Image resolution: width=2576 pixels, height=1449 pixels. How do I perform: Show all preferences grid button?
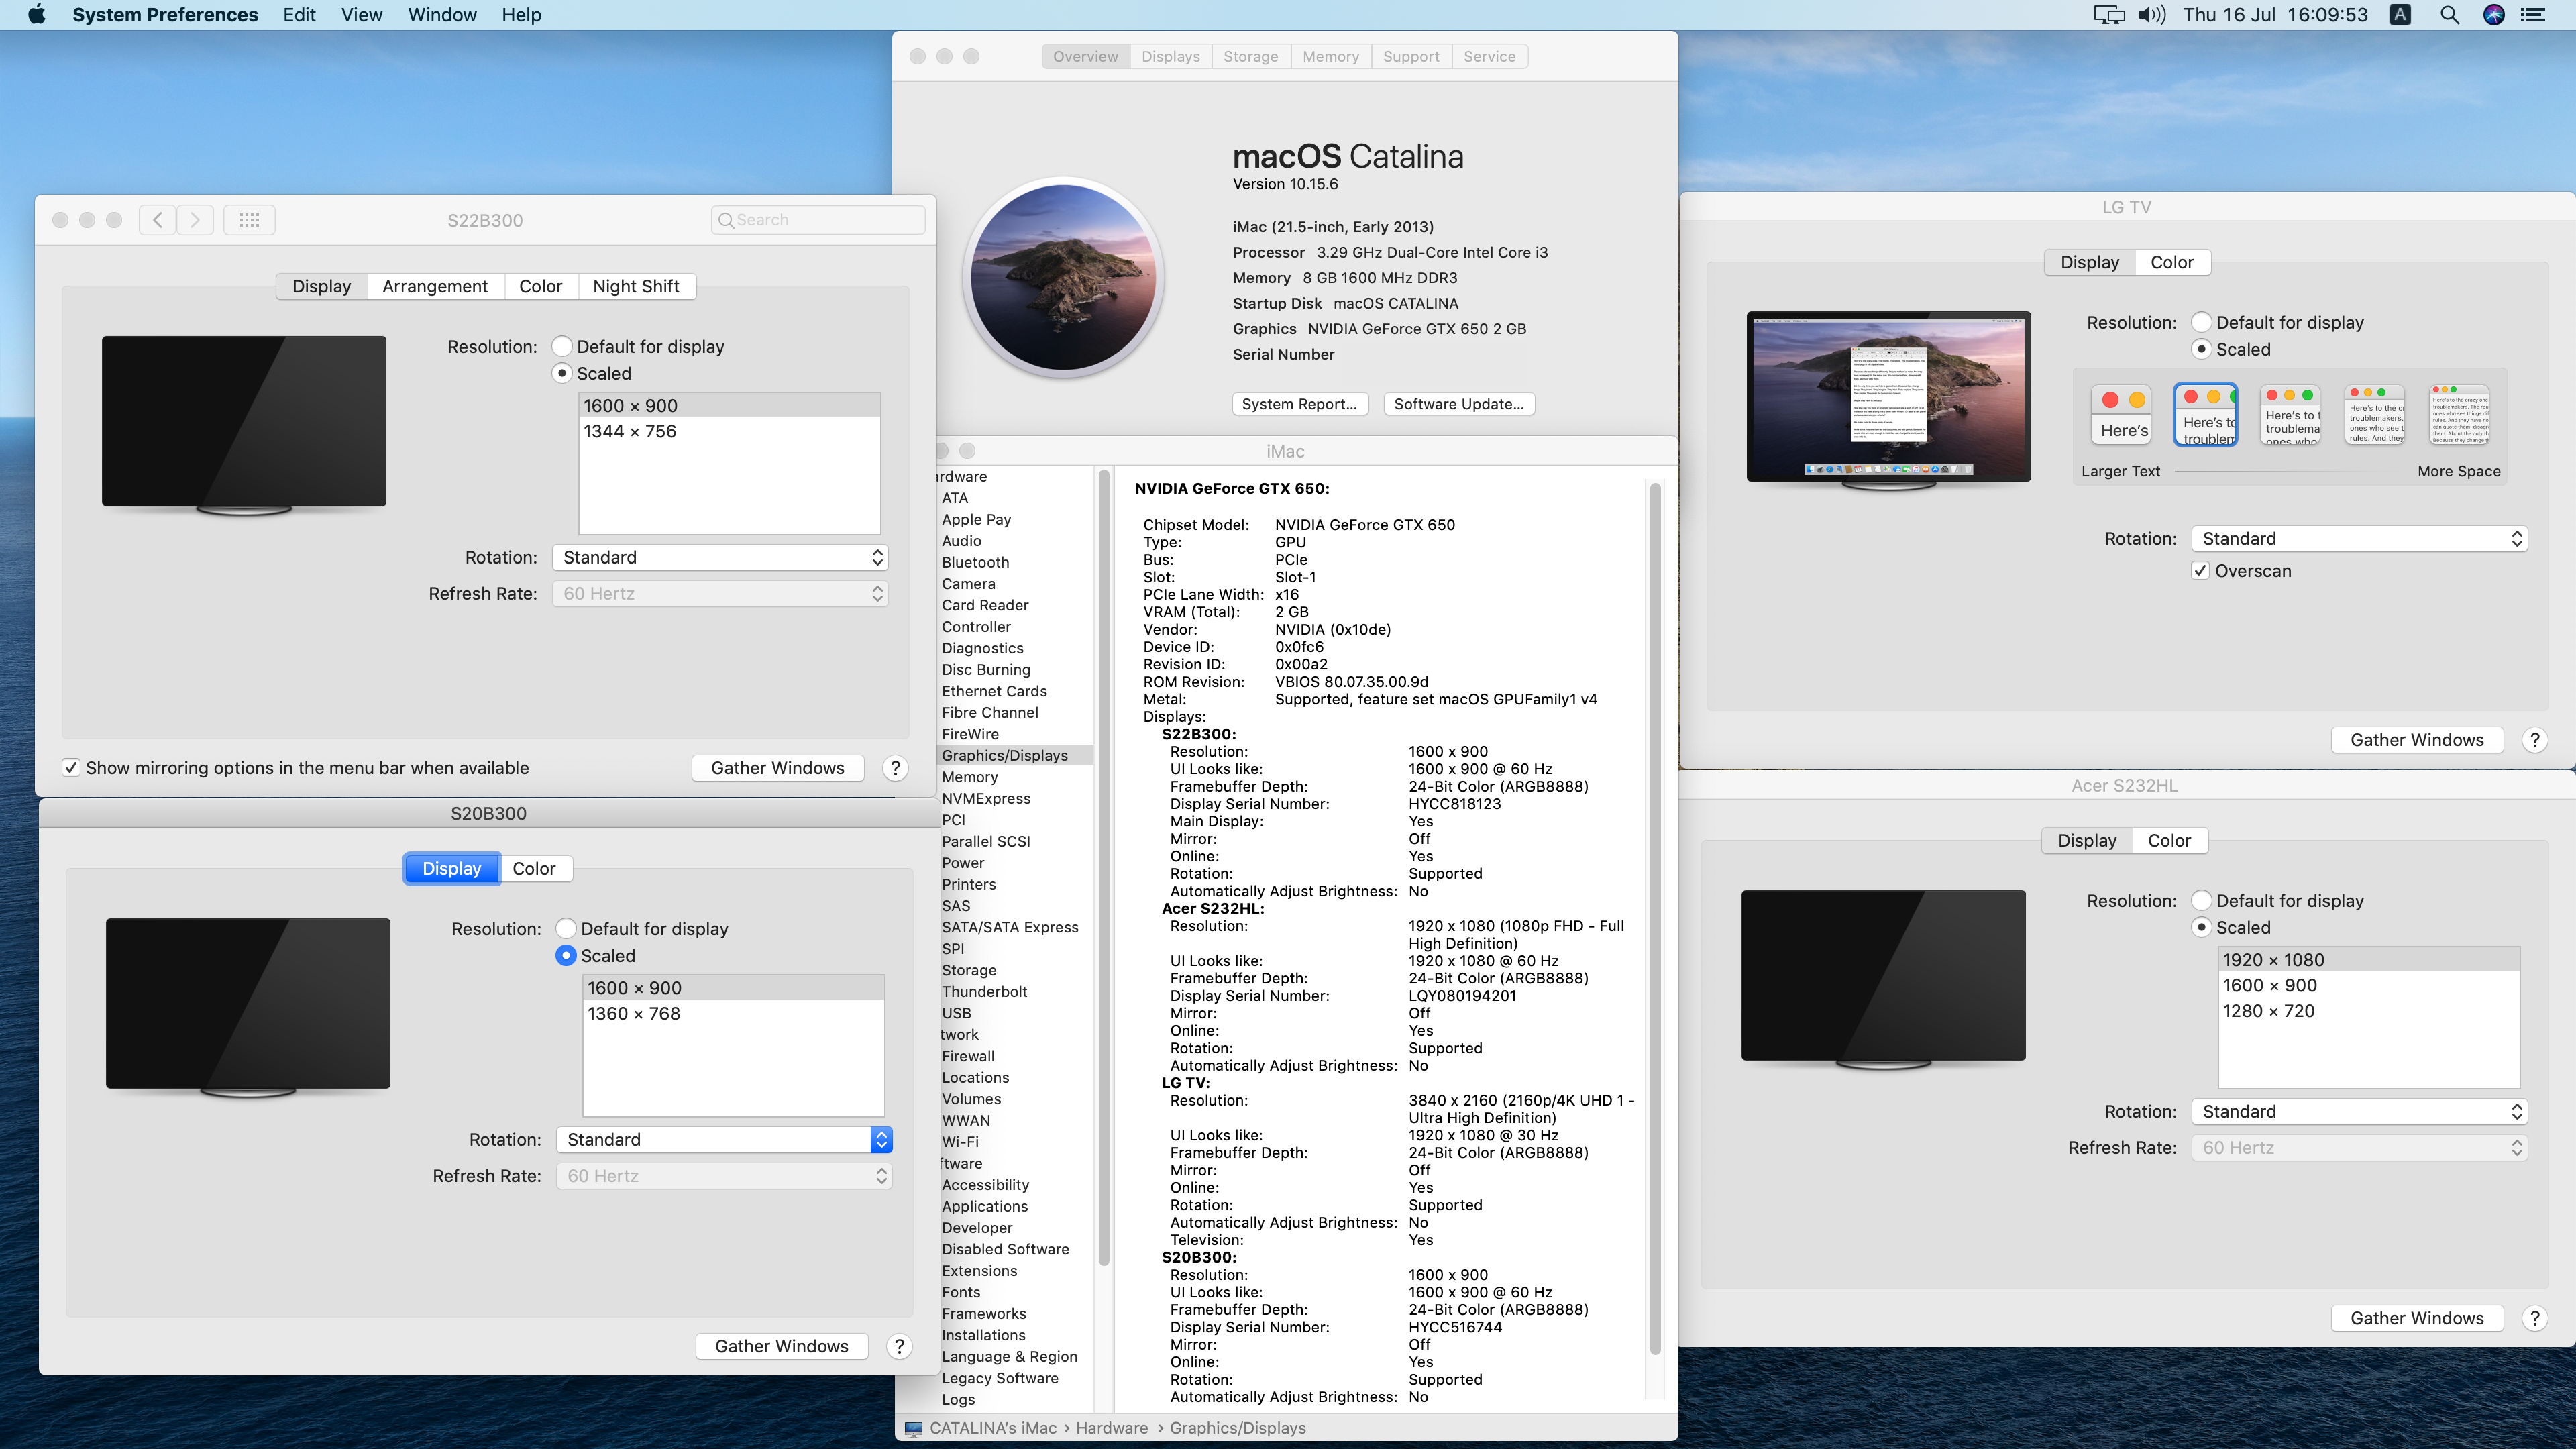(x=249, y=220)
